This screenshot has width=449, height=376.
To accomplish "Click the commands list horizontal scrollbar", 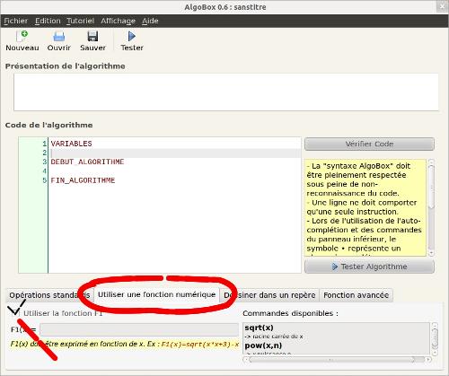I will click(x=337, y=360).
